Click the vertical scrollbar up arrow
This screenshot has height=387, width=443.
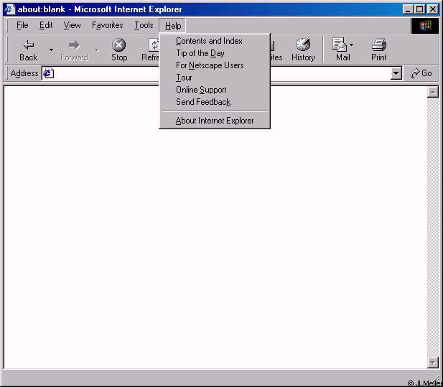tap(432, 92)
